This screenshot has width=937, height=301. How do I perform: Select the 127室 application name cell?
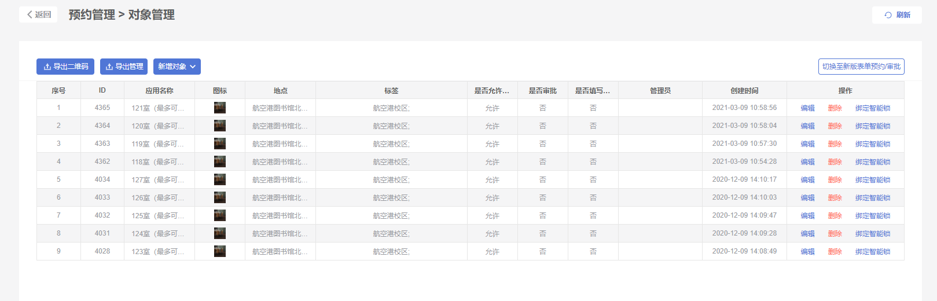click(x=159, y=180)
